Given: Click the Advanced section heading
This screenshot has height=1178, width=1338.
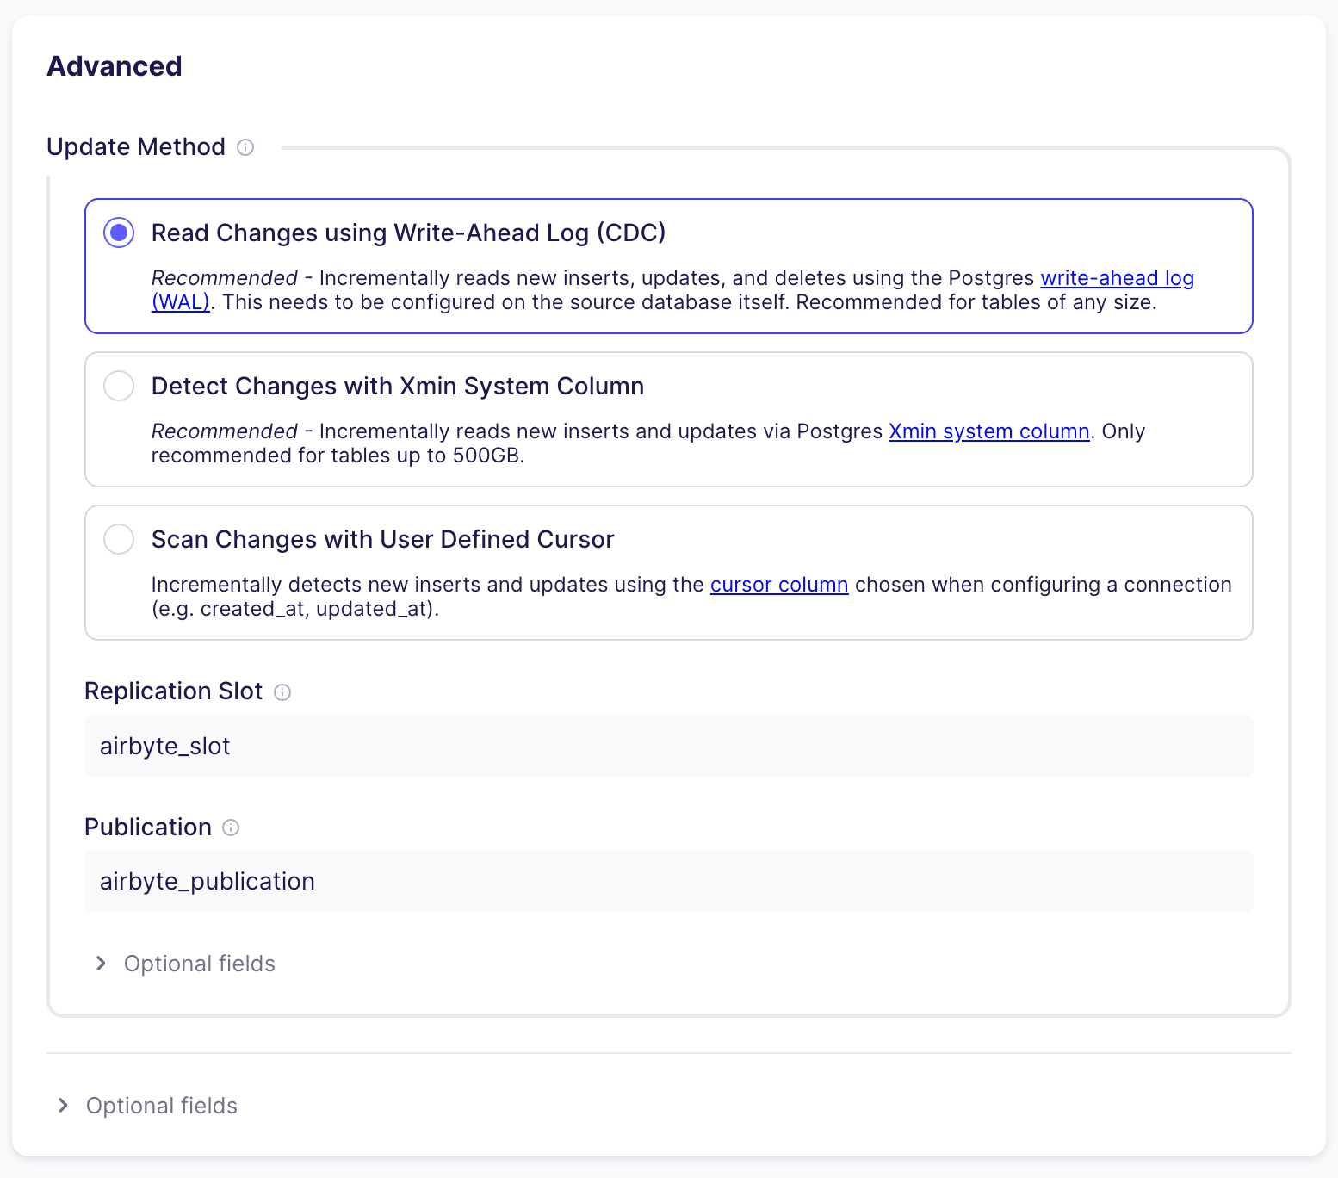Looking at the screenshot, I should [115, 65].
